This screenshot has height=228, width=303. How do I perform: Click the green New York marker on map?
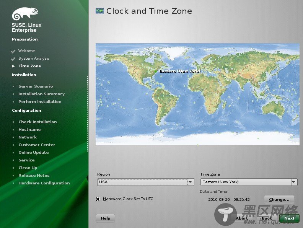(x=156, y=72)
